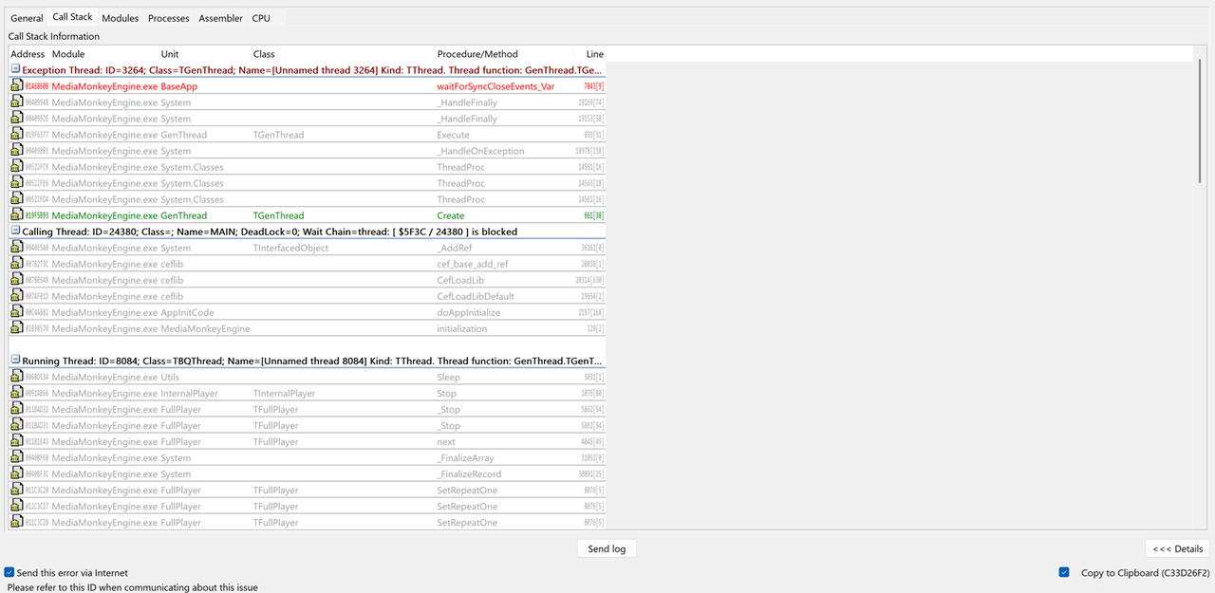Viewport: 1215px width, 593px height.
Task: Switch to the Assembler tab
Action: [220, 18]
